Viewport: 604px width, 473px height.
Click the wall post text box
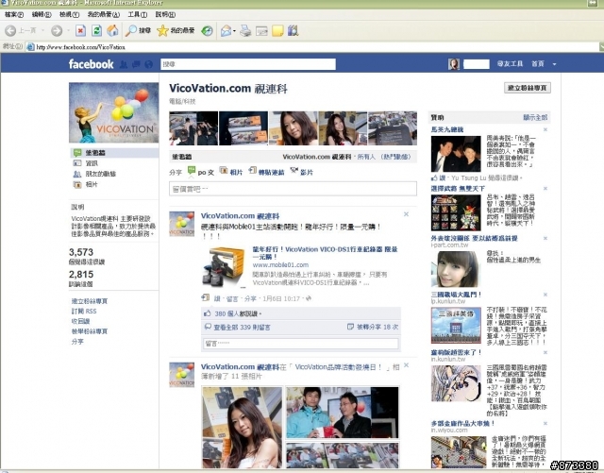[x=293, y=189]
